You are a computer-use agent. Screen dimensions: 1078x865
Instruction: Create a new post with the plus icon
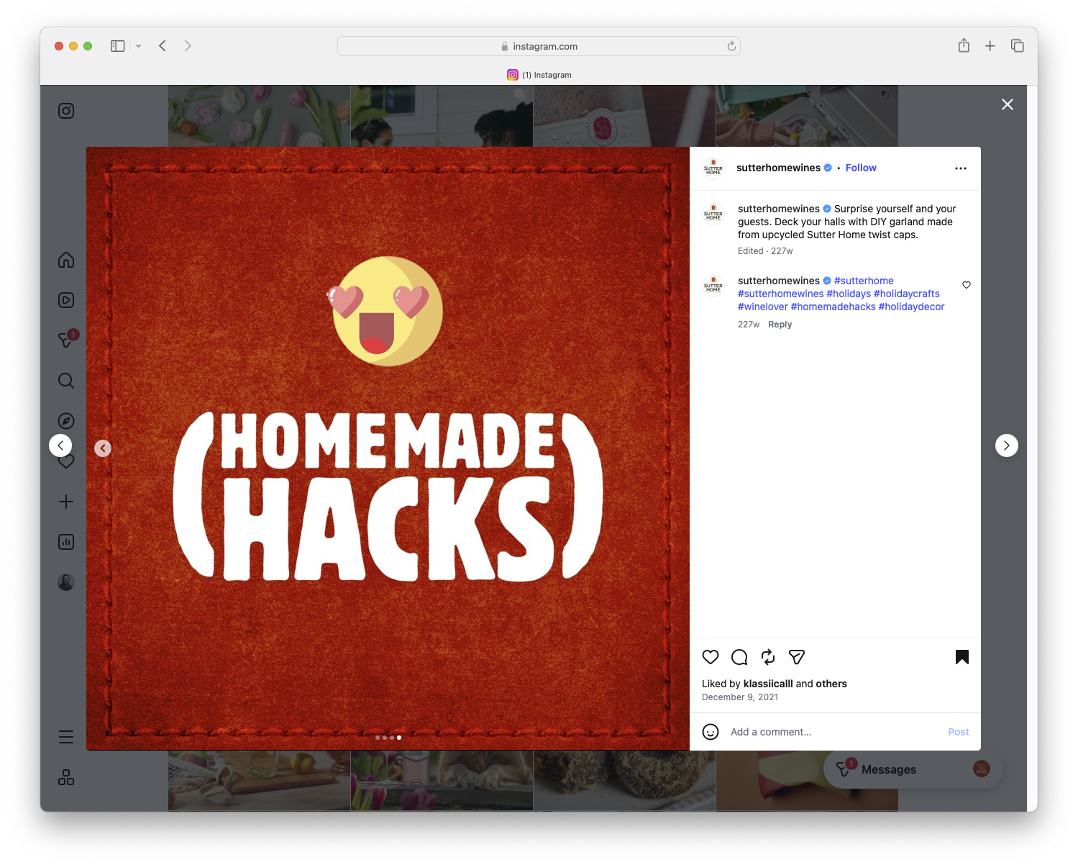pos(65,502)
